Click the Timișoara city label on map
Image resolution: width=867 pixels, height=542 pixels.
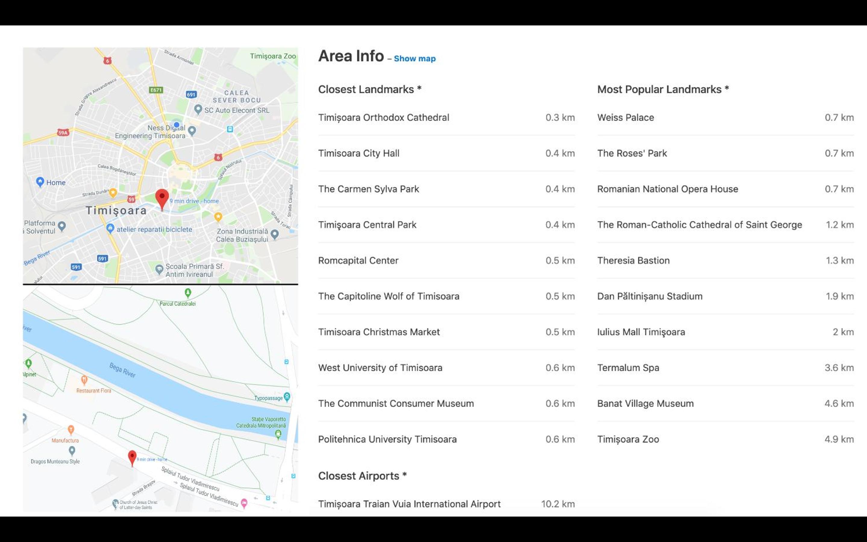click(116, 210)
